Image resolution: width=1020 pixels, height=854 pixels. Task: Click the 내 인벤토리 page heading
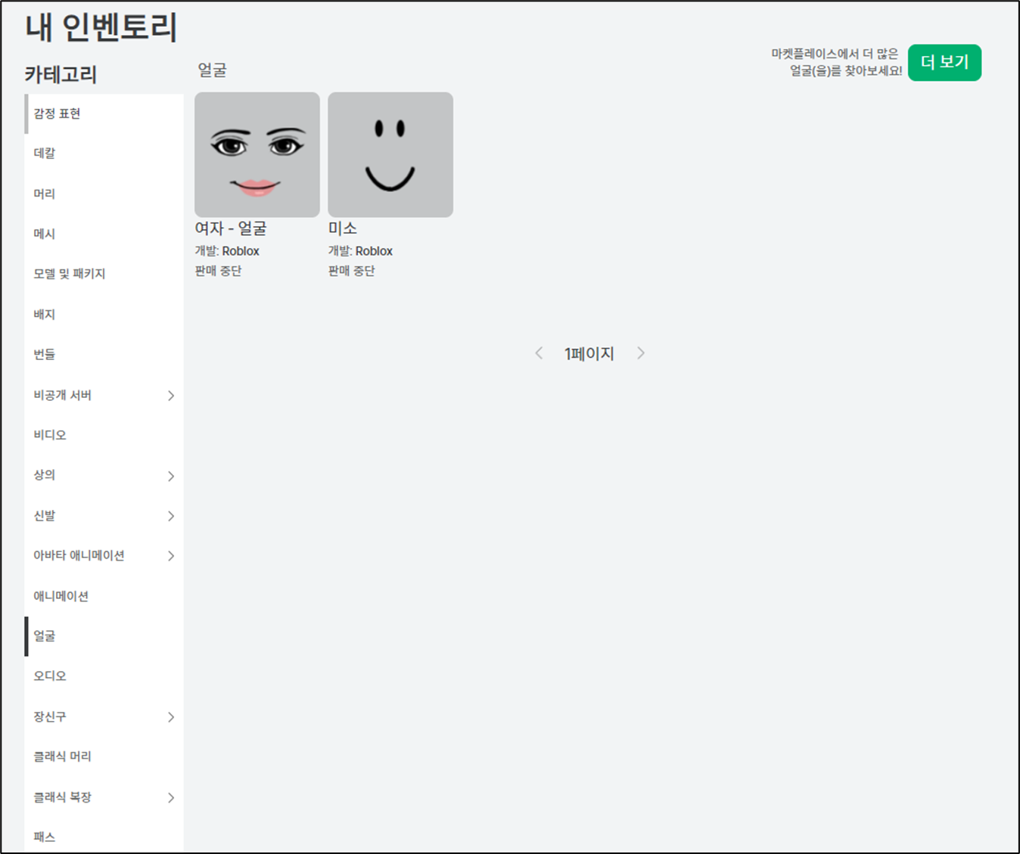(101, 27)
